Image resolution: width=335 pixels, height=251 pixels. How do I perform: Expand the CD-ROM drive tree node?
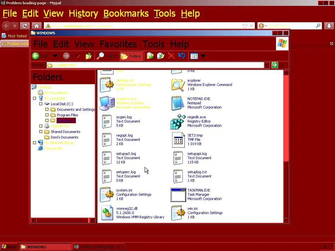pos(41,126)
